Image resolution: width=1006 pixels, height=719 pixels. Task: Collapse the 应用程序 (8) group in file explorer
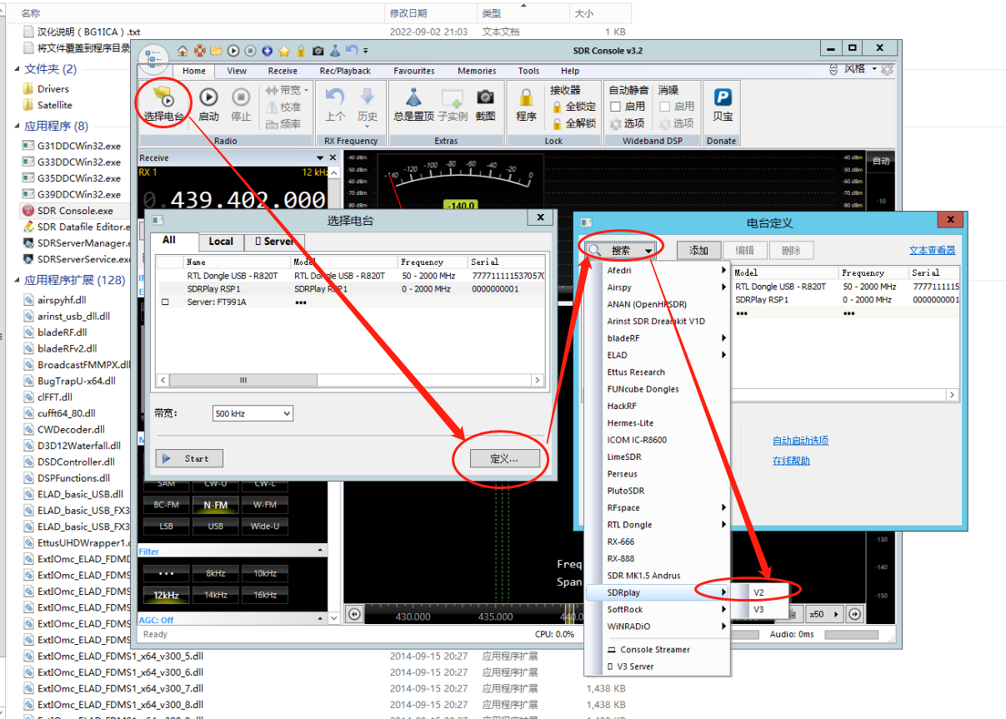[x=17, y=127]
